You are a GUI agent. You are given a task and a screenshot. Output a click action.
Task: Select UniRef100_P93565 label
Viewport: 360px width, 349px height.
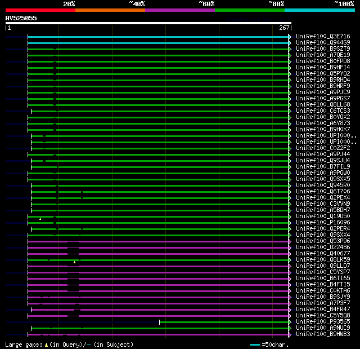(x=323, y=322)
